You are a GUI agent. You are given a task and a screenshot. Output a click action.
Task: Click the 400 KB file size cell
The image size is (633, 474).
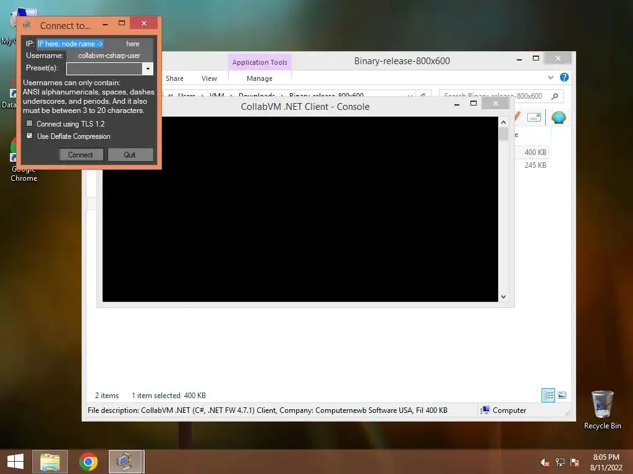point(535,152)
